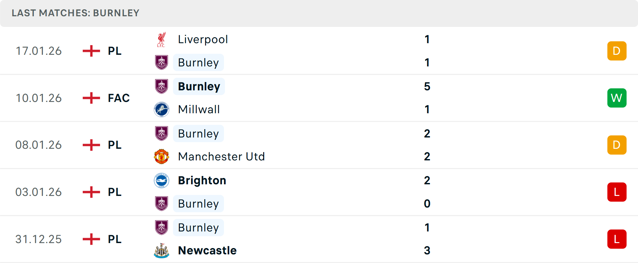Select the 10.01.26 match date

39,98
